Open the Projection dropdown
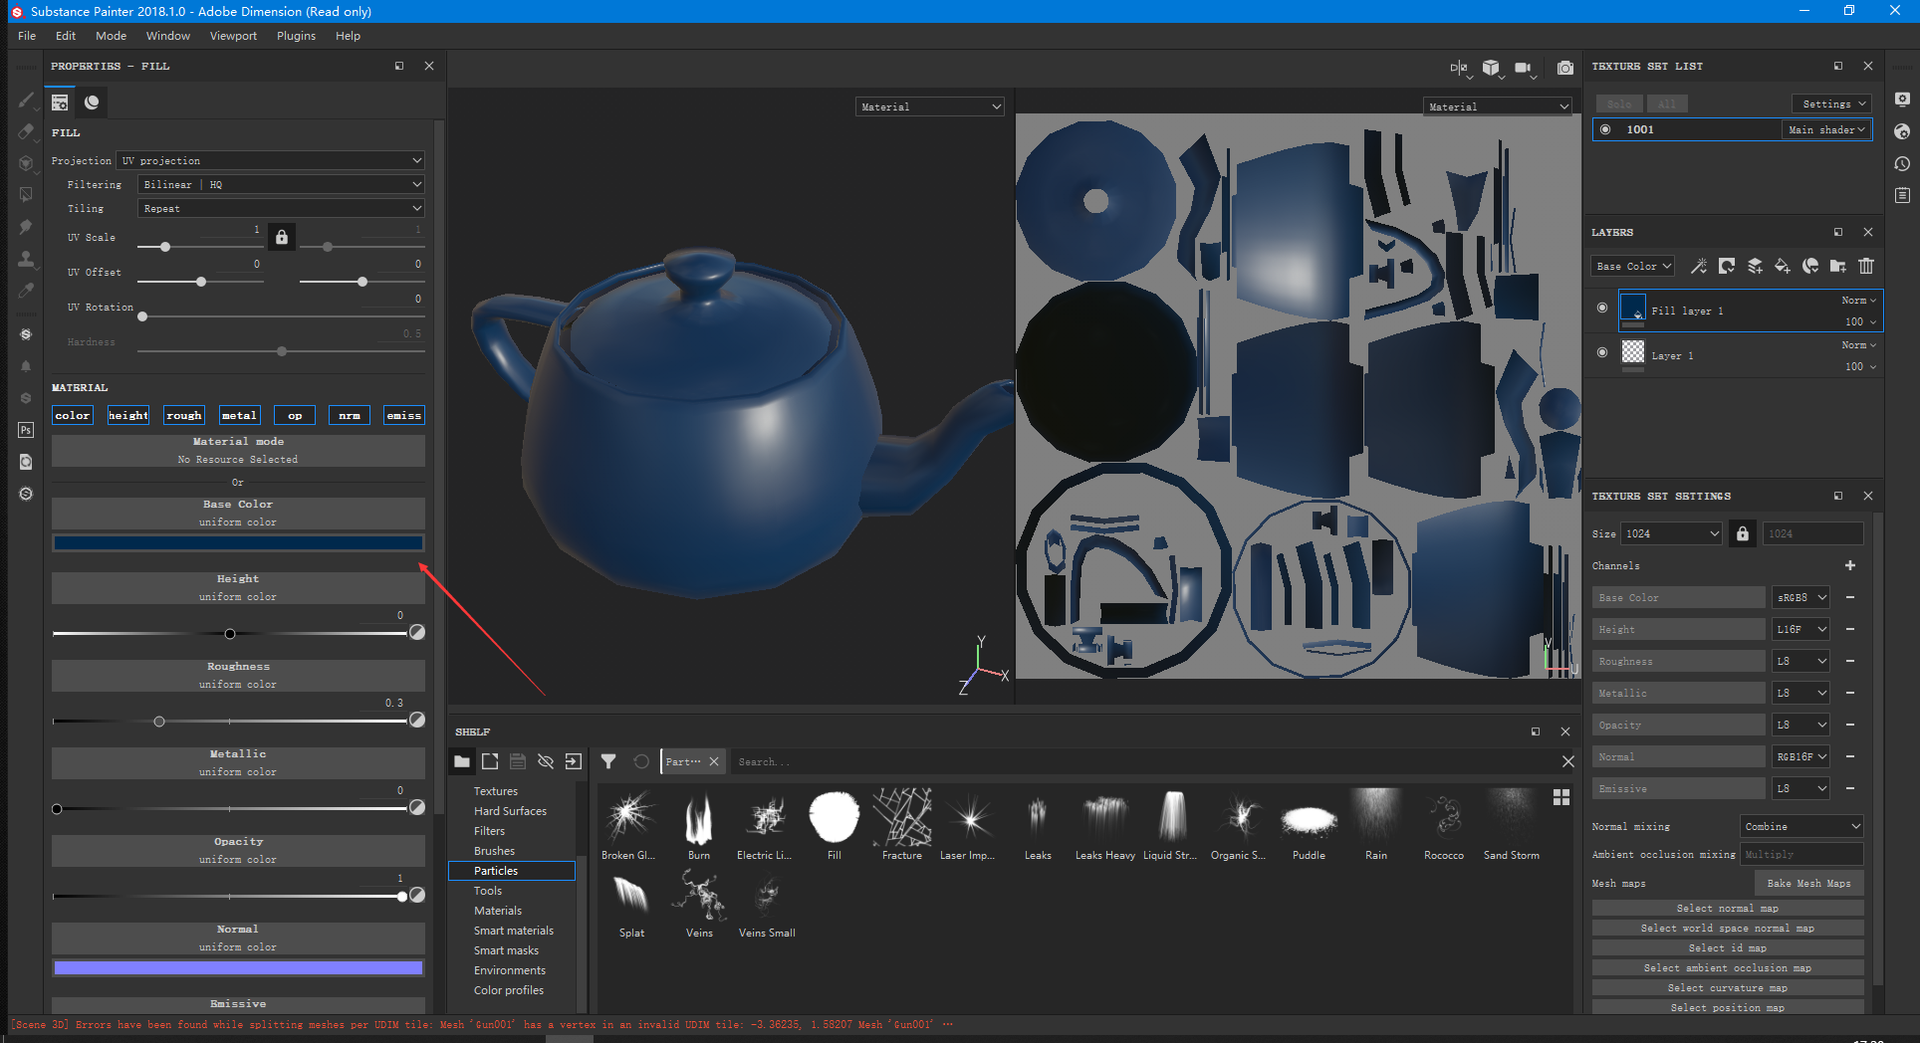The width and height of the screenshot is (1920, 1043). 271,160
